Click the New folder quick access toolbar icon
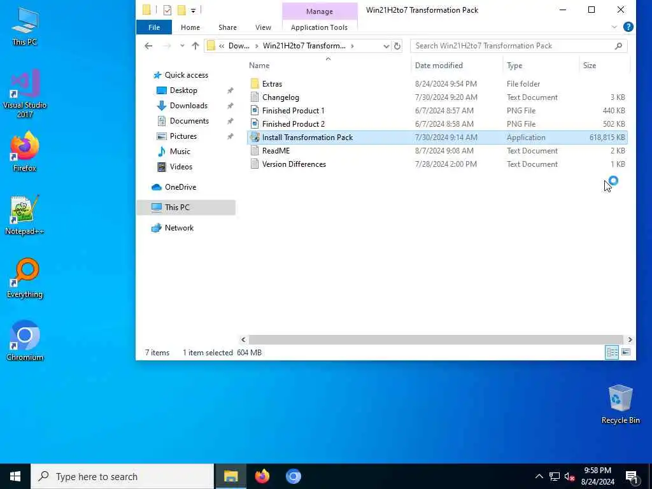 181,10
